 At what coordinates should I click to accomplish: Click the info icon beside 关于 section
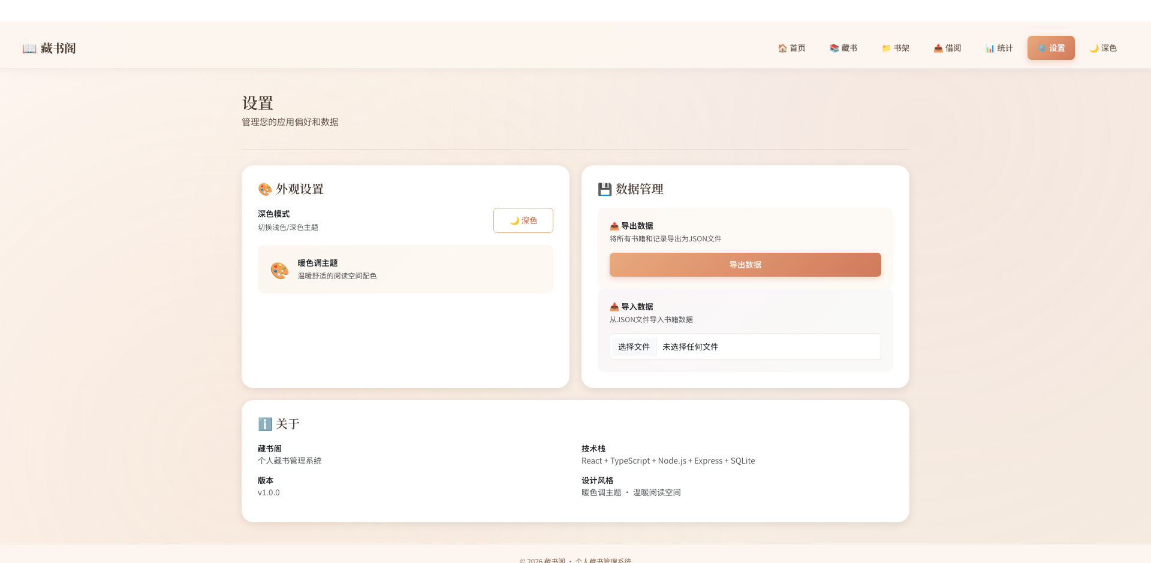[x=264, y=424]
